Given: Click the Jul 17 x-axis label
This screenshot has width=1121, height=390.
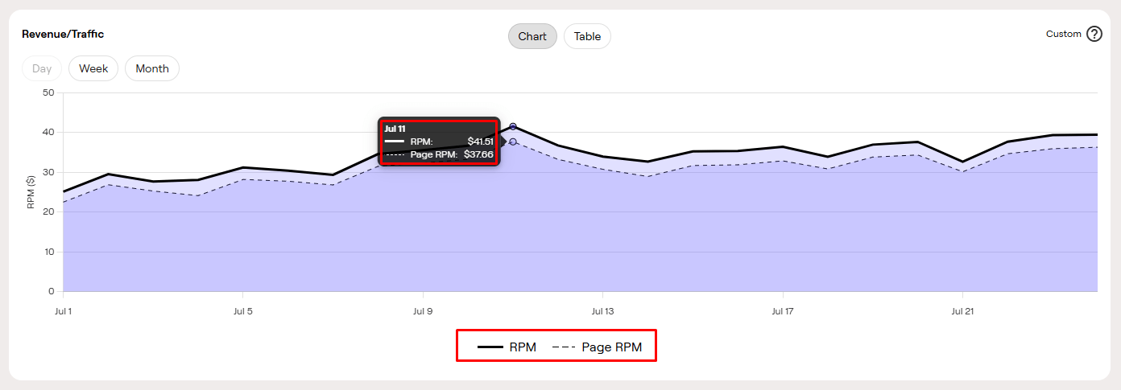Looking at the screenshot, I should coord(783,310).
